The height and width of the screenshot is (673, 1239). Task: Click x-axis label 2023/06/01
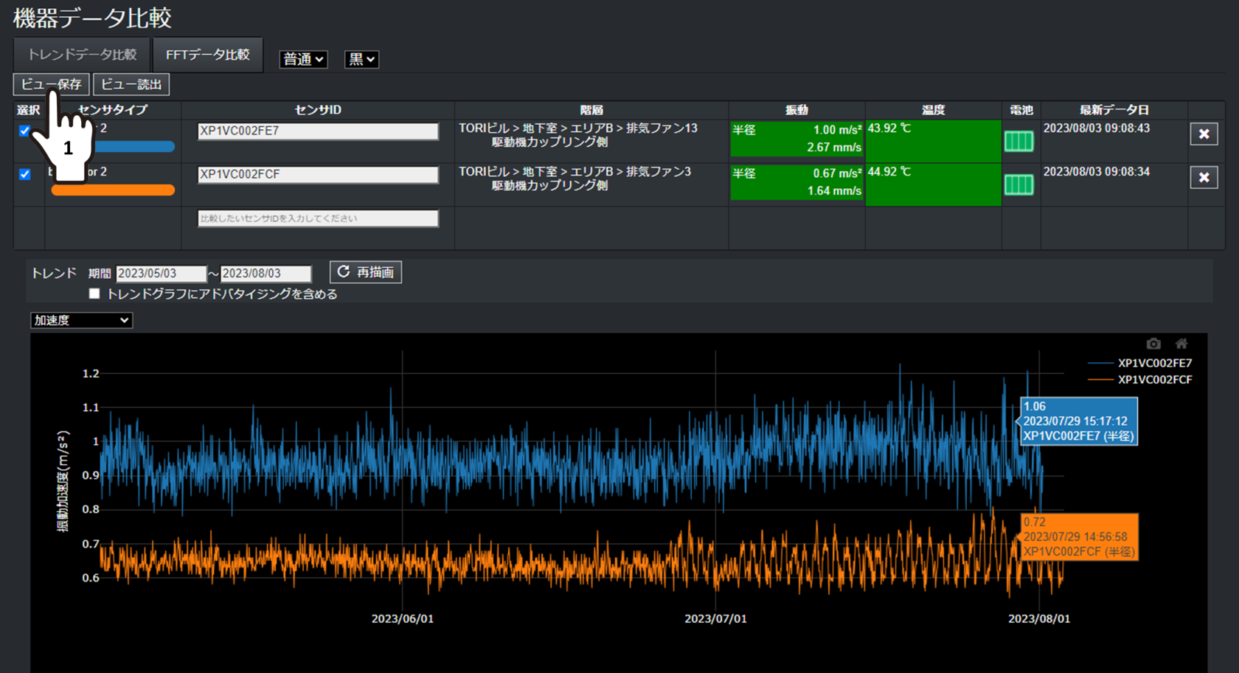pyautogui.click(x=403, y=619)
